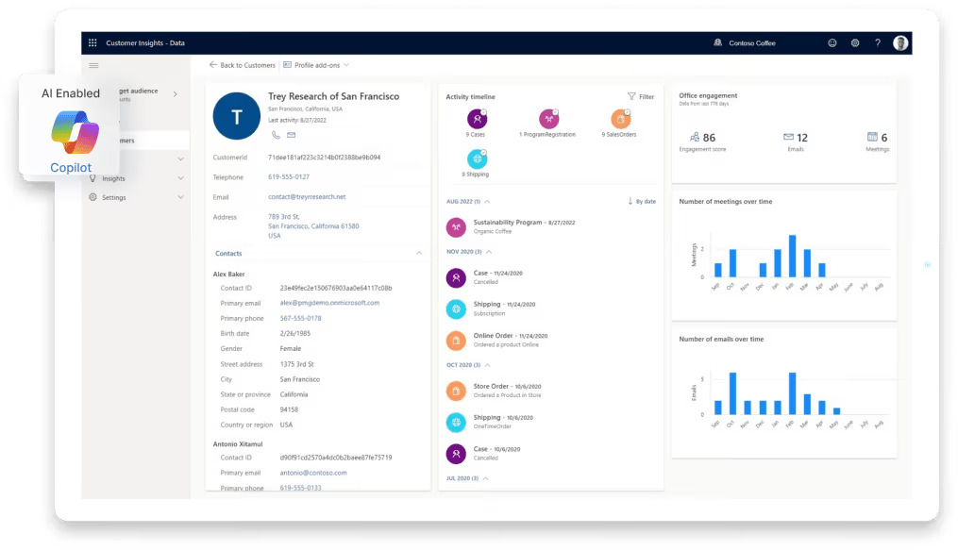Click the Settings gear icon in sidebar
Viewport: 958px width, 550px height.
92,197
